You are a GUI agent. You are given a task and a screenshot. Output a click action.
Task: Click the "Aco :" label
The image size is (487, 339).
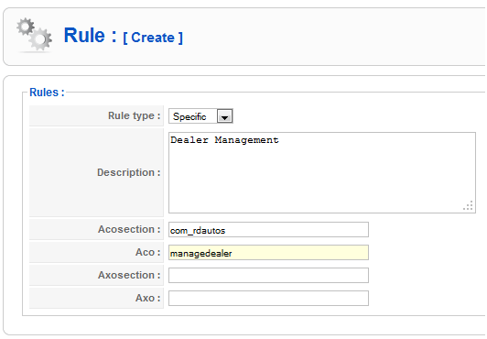tap(148, 252)
